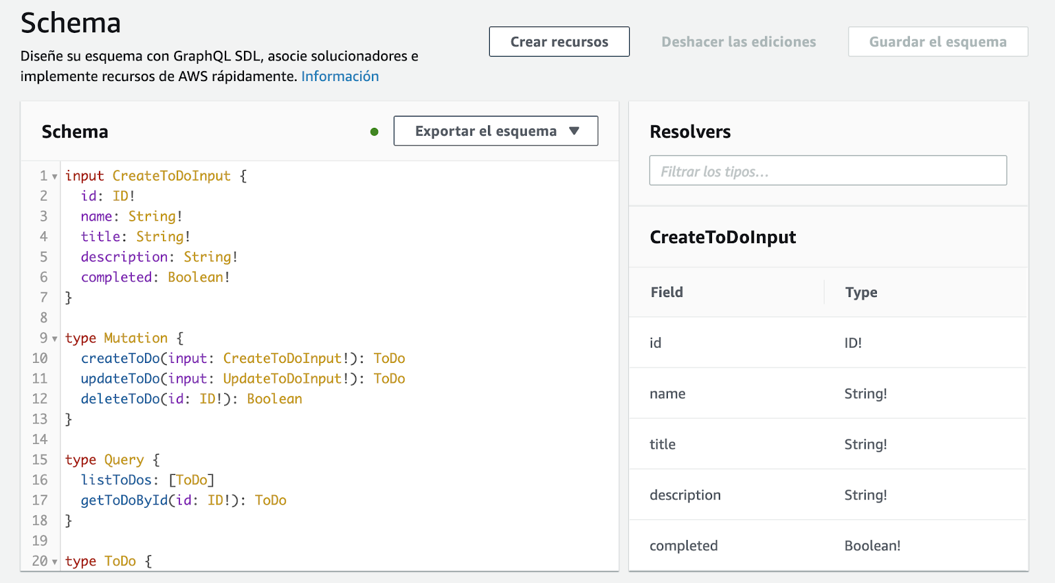Click the Type column header
Viewport: 1055px width, 583px height.
click(x=861, y=292)
